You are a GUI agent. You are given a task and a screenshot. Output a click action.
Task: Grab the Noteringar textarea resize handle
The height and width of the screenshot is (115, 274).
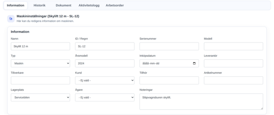pos(262,108)
